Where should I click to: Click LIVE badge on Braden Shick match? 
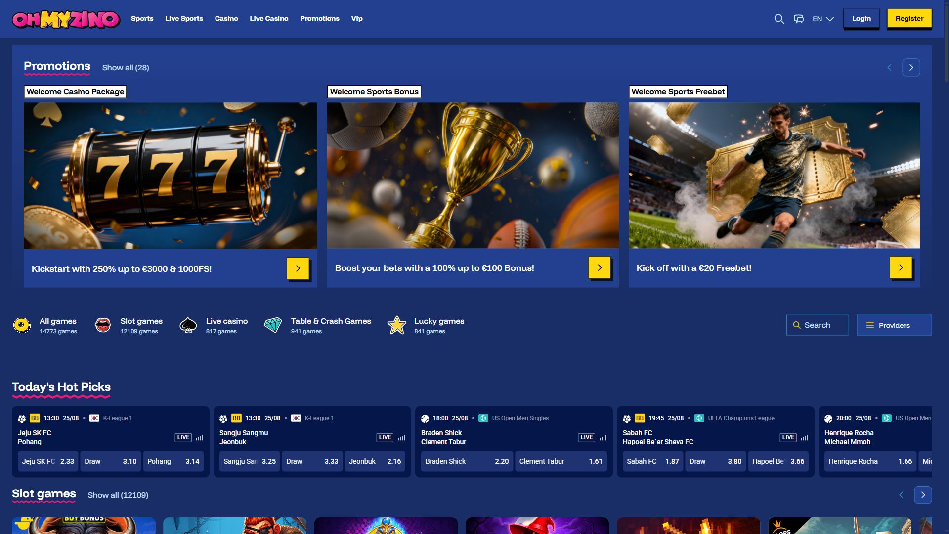(x=587, y=438)
